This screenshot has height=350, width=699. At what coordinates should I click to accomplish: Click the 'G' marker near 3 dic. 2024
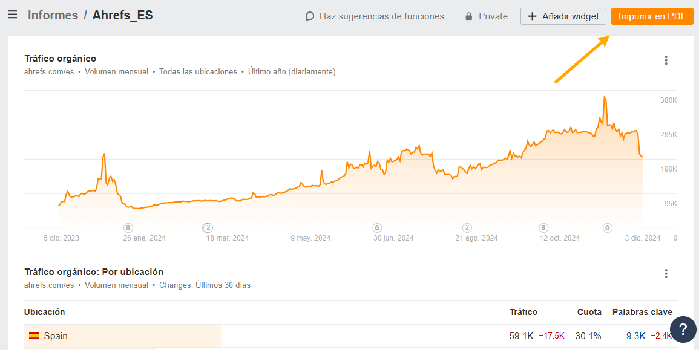click(607, 227)
